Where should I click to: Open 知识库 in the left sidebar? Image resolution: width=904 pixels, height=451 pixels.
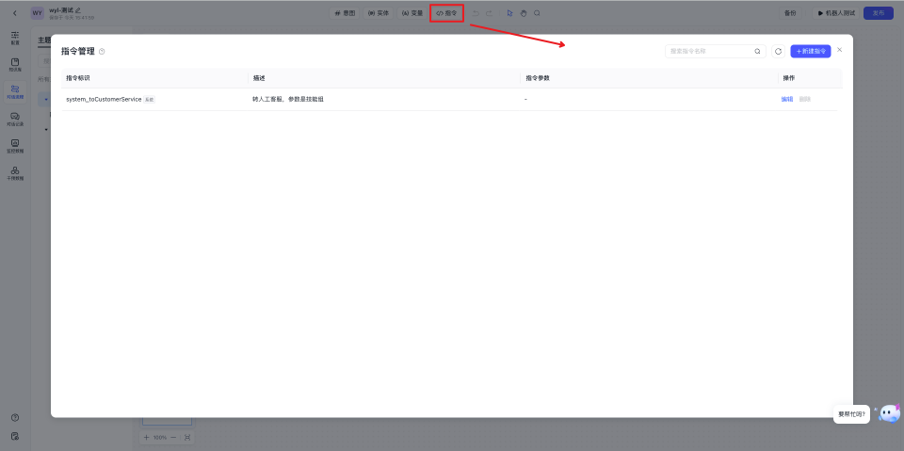(15, 64)
